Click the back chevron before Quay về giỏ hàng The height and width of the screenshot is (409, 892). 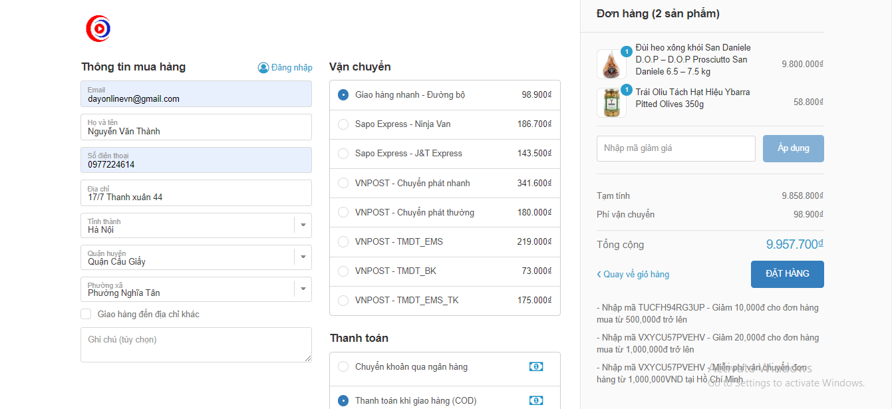(x=599, y=275)
